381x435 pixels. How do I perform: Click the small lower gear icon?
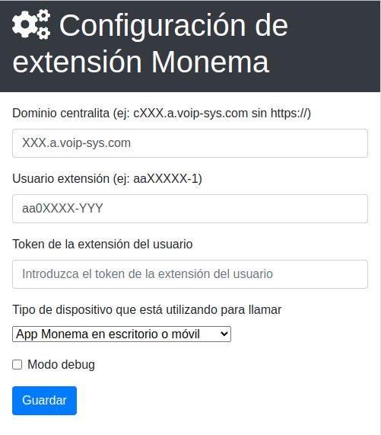tap(43, 33)
